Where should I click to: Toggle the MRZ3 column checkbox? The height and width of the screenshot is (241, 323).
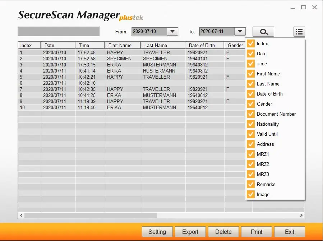click(x=251, y=174)
